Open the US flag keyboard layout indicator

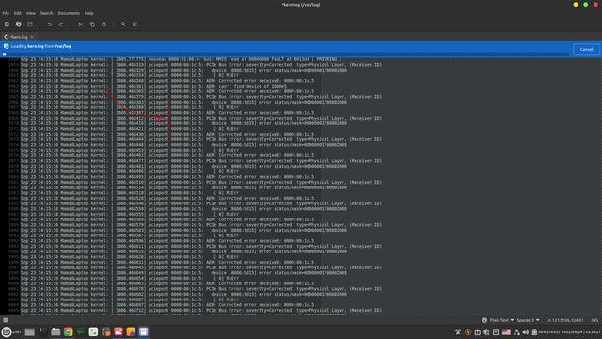click(506, 331)
